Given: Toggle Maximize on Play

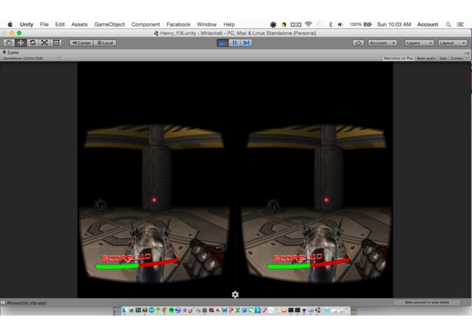Looking at the screenshot, I should (399, 58).
